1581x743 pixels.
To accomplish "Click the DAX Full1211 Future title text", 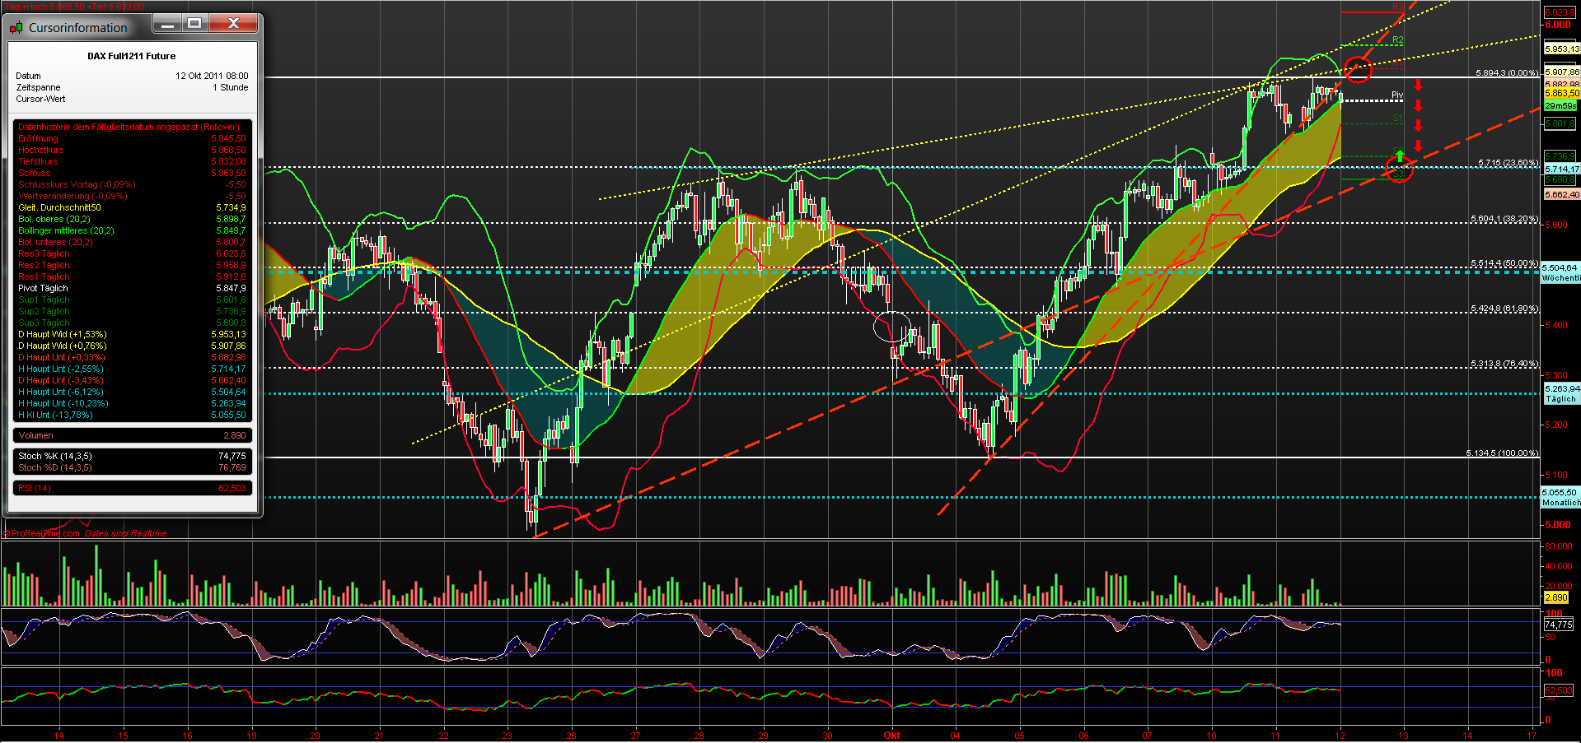I will (132, 55).
